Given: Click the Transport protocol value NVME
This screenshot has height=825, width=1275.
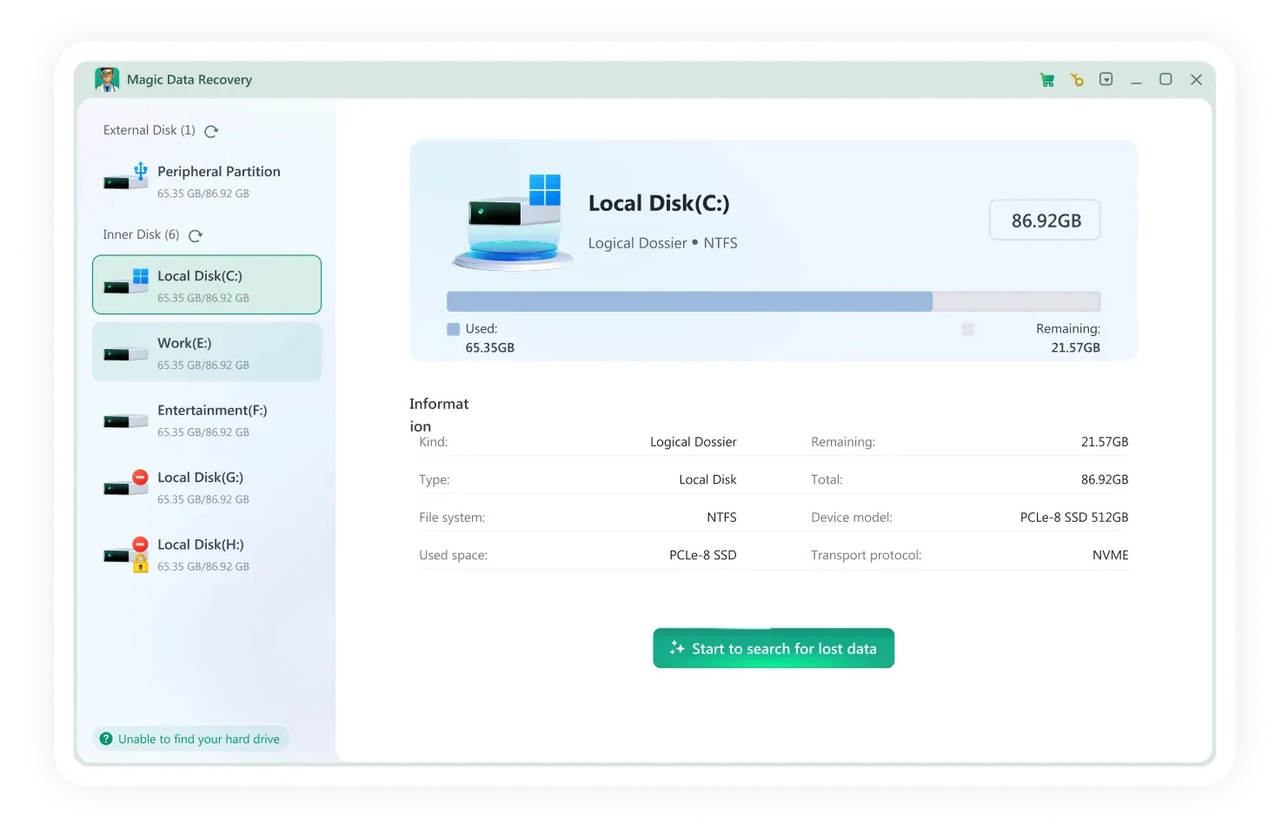Looking at the screenshot, I should (x=1111, y=555).
